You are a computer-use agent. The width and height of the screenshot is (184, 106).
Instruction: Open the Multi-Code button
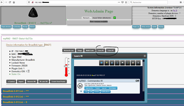90,50
